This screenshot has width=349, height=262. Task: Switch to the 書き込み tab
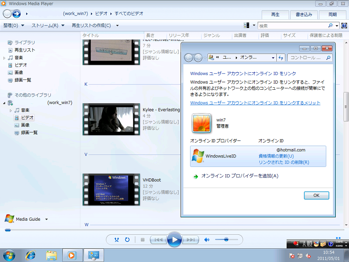tap(304, 15)
